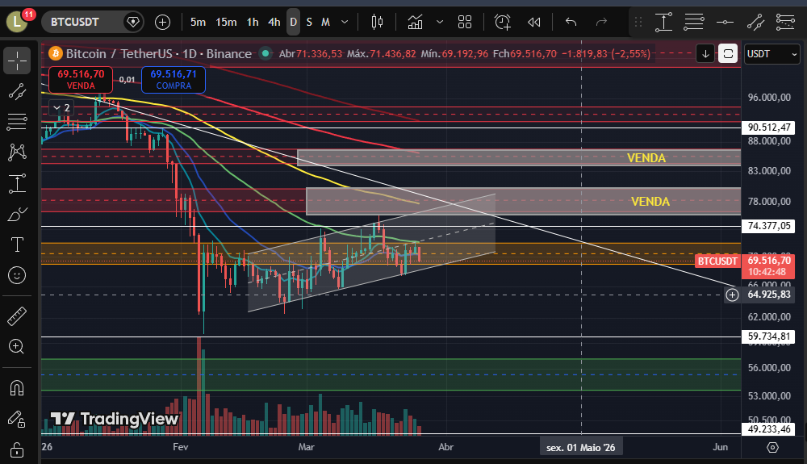Start bar replay with rewind icon
The height and width of the screenshot is (464, 807).
pyautogui.click(x=534, y=22)
